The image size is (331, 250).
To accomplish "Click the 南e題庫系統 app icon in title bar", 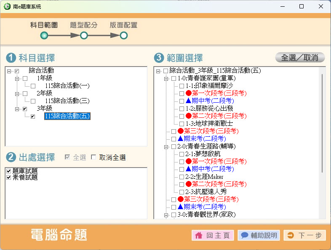I will coord(7,6).
